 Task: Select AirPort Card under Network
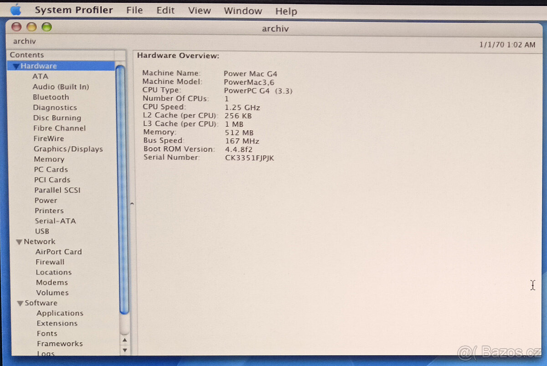click(x=58, y=252)
